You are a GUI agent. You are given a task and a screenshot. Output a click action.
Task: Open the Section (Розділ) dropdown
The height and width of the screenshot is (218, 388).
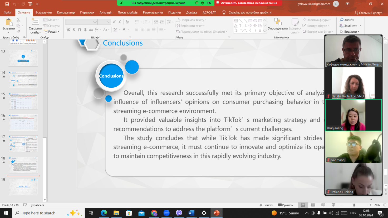tap(52, 32)
